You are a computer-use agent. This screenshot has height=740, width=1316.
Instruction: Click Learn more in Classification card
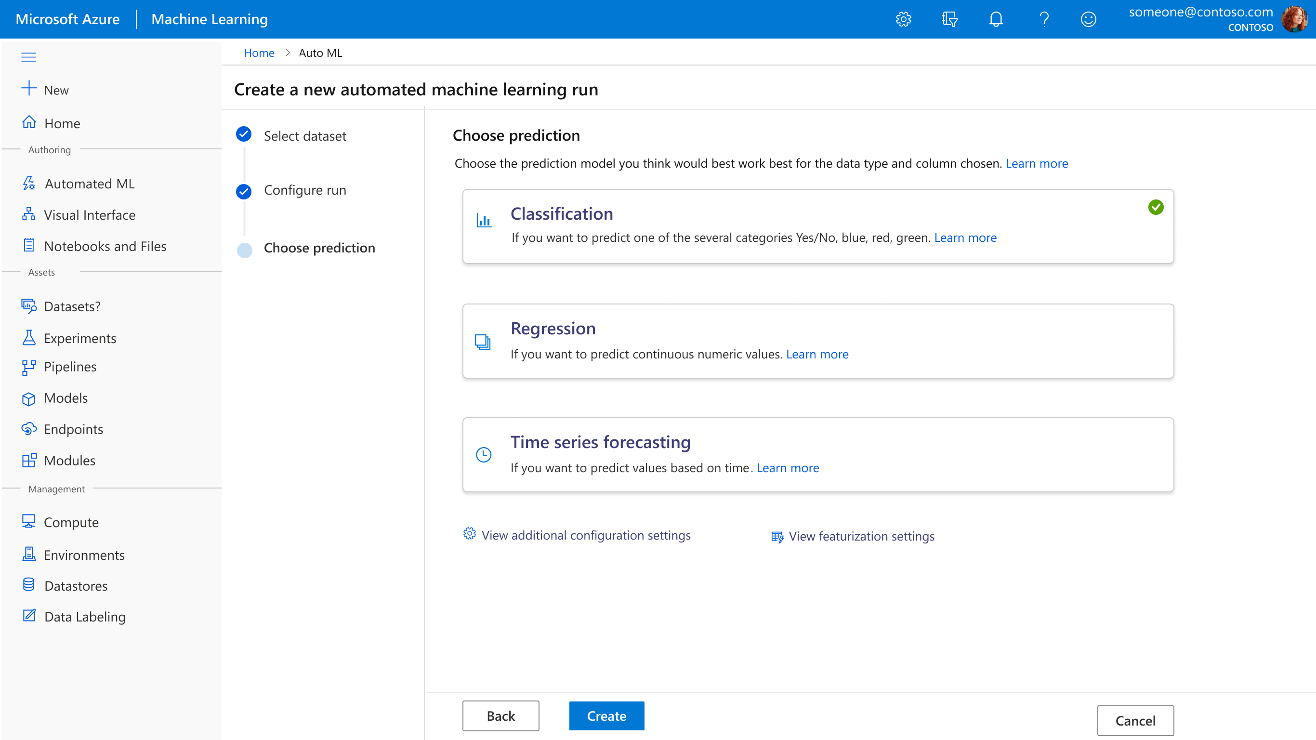point(965,238)
